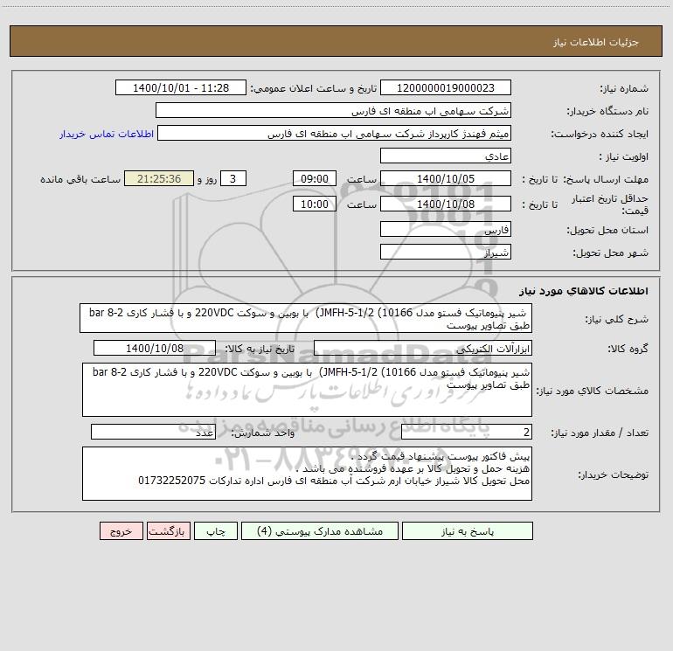Click the response deadline time 09:00
The height and width of the screenshot is (651, 673).
pyautogui.click(x=314, y=178)
